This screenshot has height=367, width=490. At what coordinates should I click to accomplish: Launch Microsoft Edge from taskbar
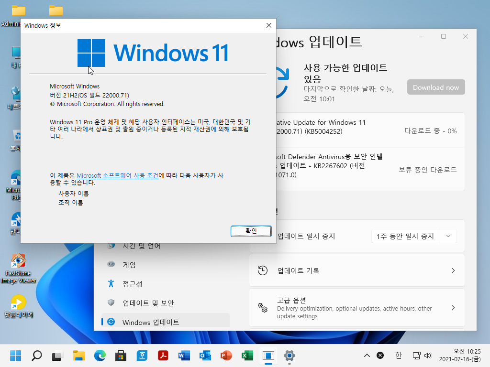point(100,356)
